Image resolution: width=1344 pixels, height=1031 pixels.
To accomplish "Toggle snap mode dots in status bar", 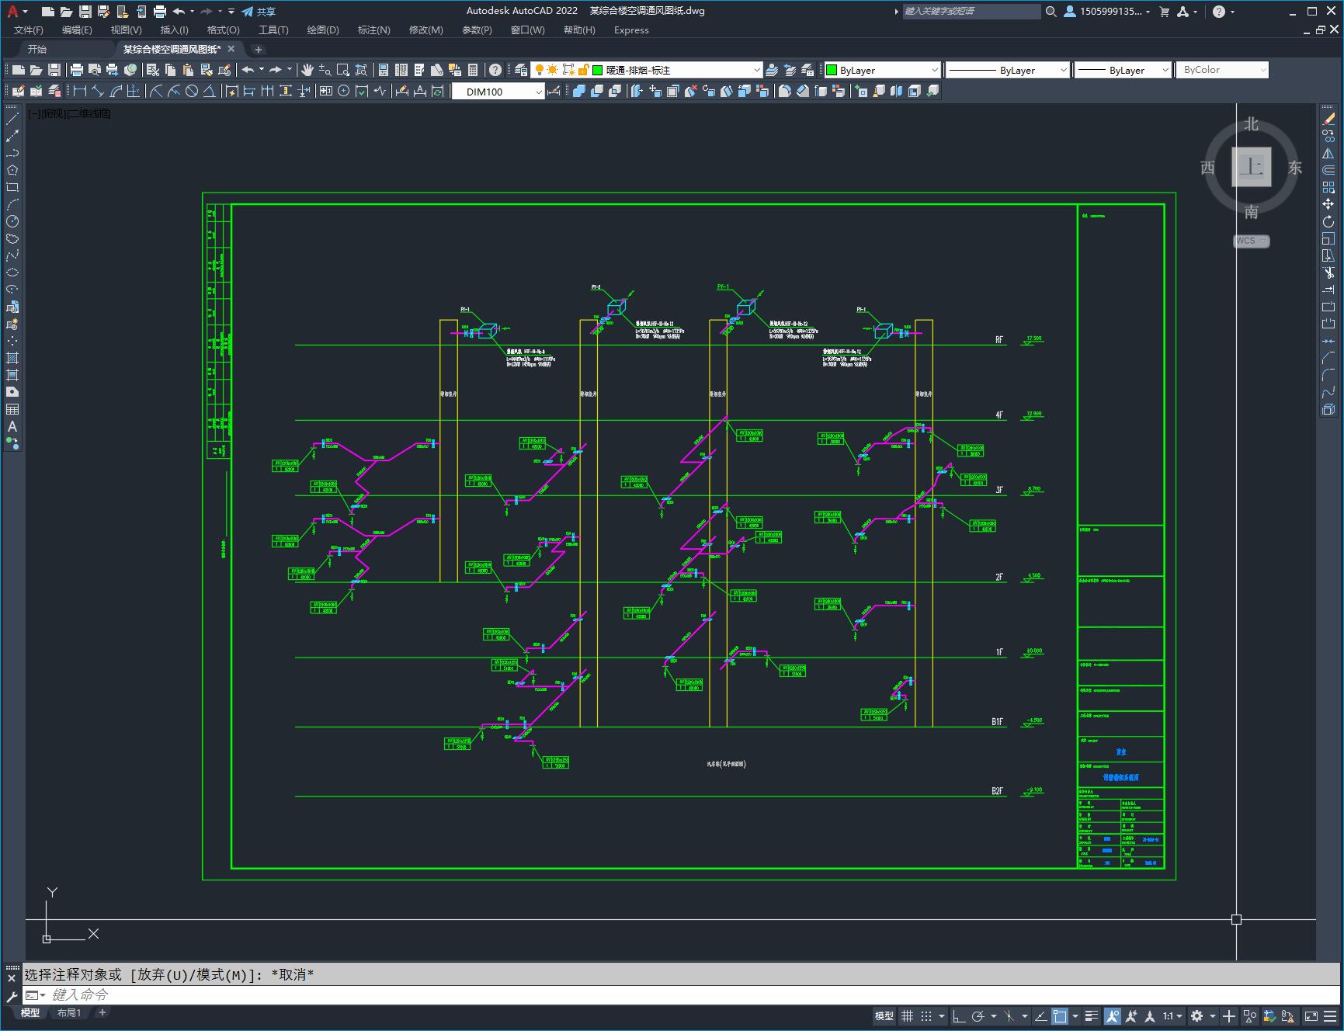I will [926, 1015].
